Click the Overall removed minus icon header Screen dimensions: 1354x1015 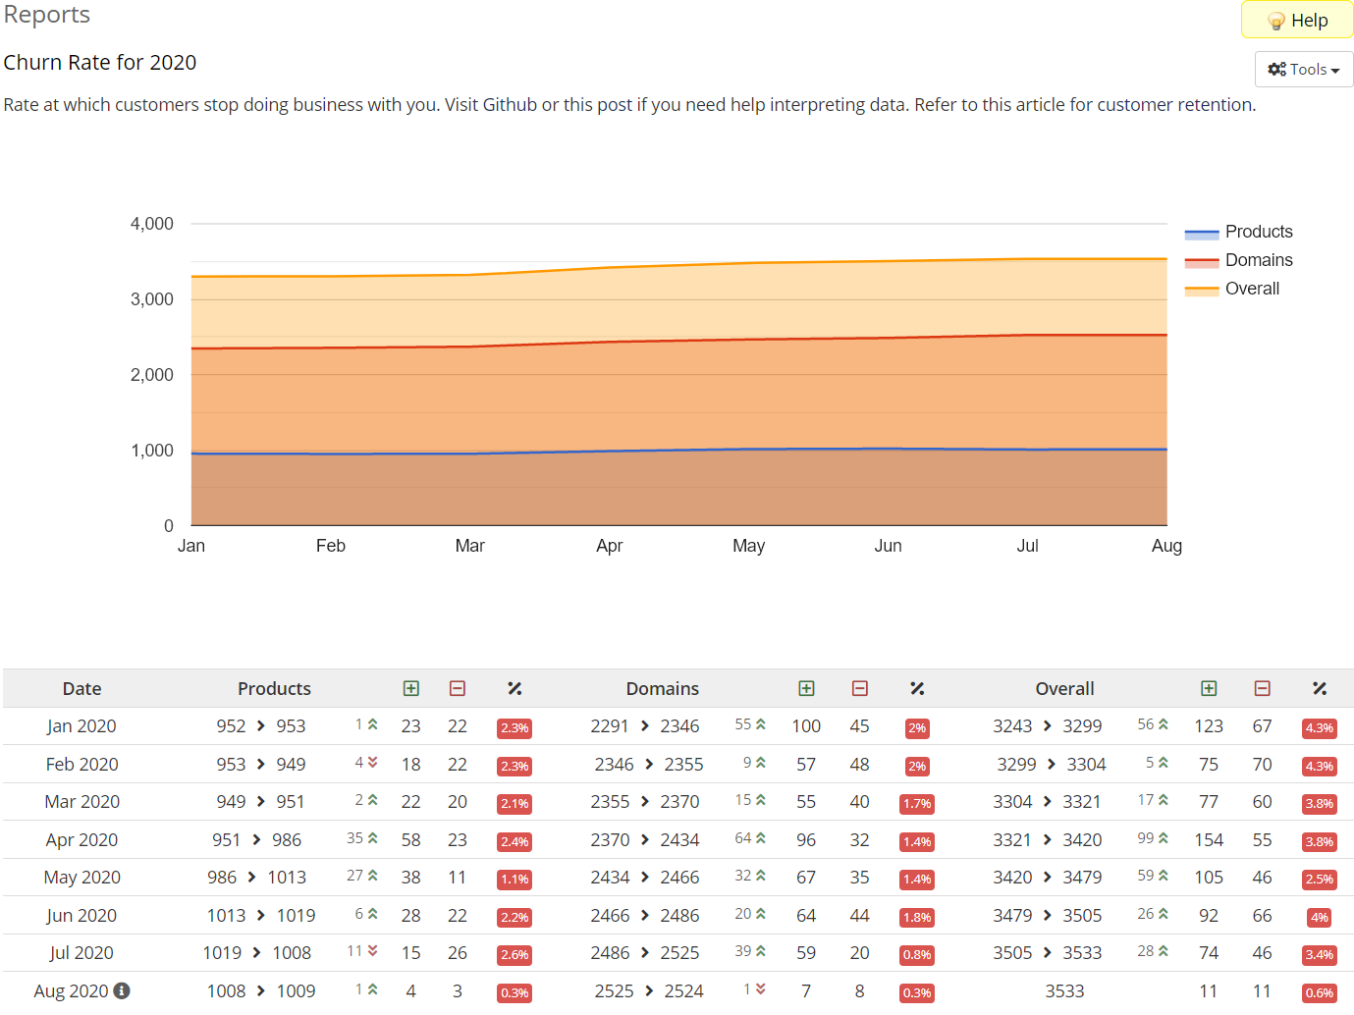click(1263, 689)
